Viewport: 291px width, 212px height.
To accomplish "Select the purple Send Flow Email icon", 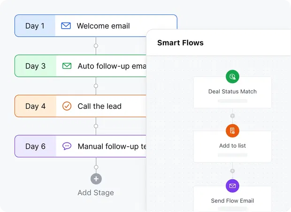I will pos(232,186).
